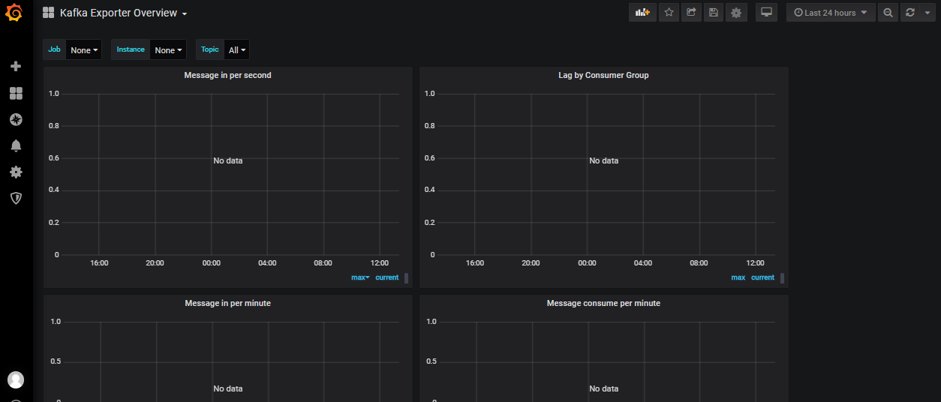Star this dashboard as favorite
Screen dimensions: 941x402
669,12
